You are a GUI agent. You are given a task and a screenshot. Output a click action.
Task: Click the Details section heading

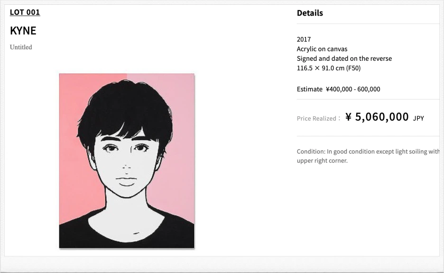310,13
